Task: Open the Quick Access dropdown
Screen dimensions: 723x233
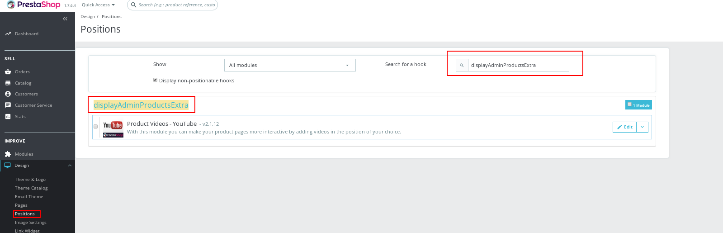Action: click(x=98, y=5)
